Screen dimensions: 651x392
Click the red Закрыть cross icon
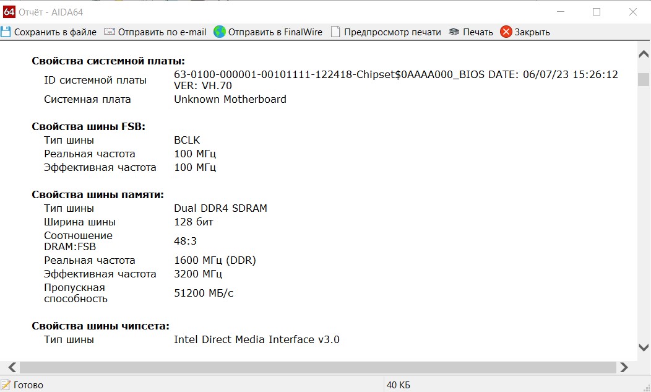[506, 32]
